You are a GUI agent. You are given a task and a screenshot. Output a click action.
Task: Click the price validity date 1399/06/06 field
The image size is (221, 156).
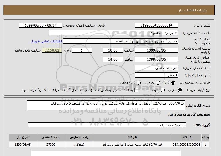tap(156, 60)
